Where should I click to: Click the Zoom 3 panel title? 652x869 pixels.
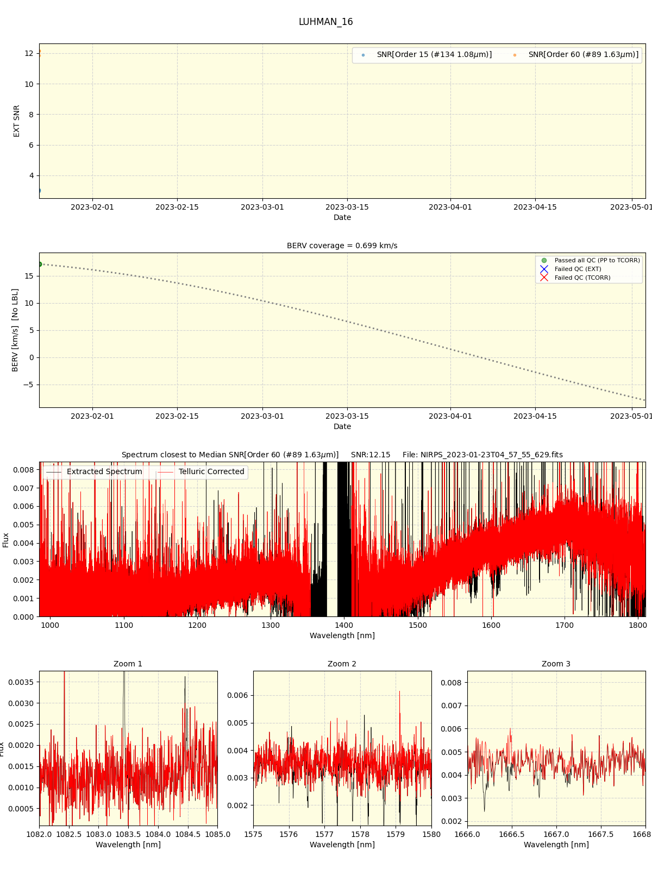(556, 664)
